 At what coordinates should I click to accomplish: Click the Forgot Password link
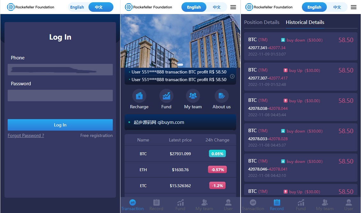(x=26, y=135)
